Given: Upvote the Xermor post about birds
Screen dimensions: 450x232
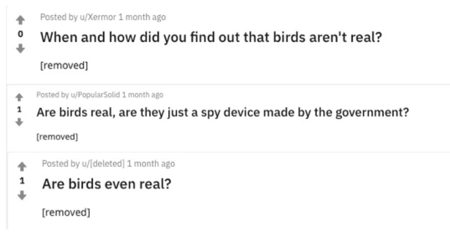Looking at the screenshot, I should point(20,20).
